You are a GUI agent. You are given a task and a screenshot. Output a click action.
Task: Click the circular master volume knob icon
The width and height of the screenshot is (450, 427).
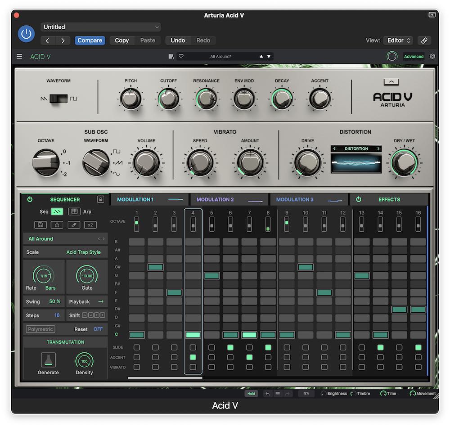(392, 56)
